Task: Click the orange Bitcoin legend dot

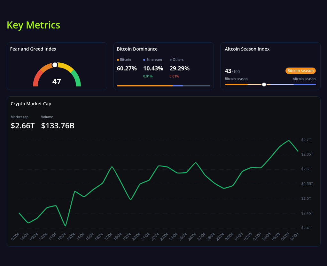Action: [118, 60]
